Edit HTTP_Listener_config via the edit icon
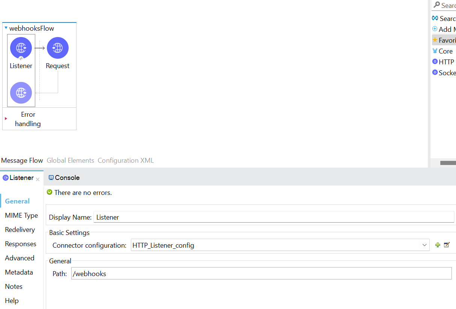 pyautogui.click(x=447, y=245)
